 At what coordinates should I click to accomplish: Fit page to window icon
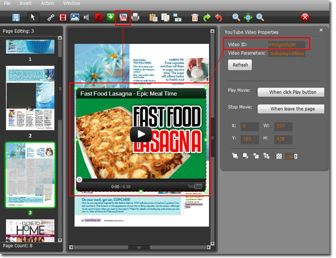tap(248, 18)
